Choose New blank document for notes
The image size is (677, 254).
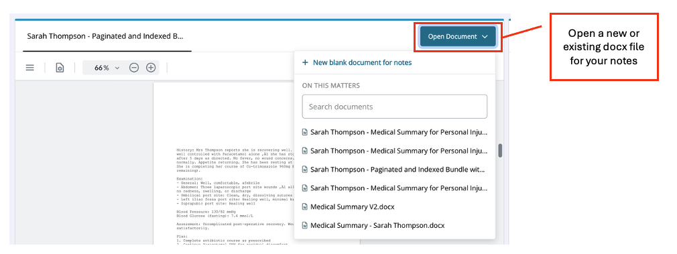coord(357,62)
